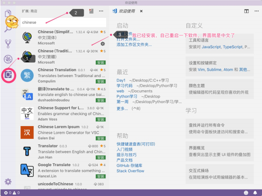
Task: Open recent folder Day1
Action: point(121,81)
